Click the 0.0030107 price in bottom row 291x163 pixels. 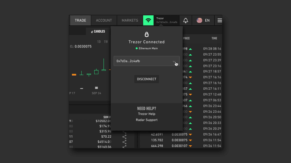[x=179, y=146]
